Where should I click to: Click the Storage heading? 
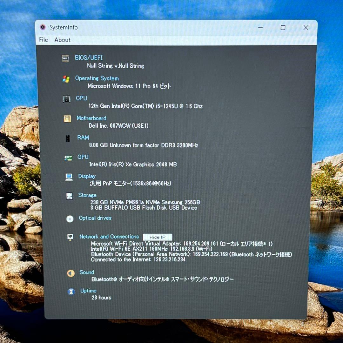(x=87, y=195)
